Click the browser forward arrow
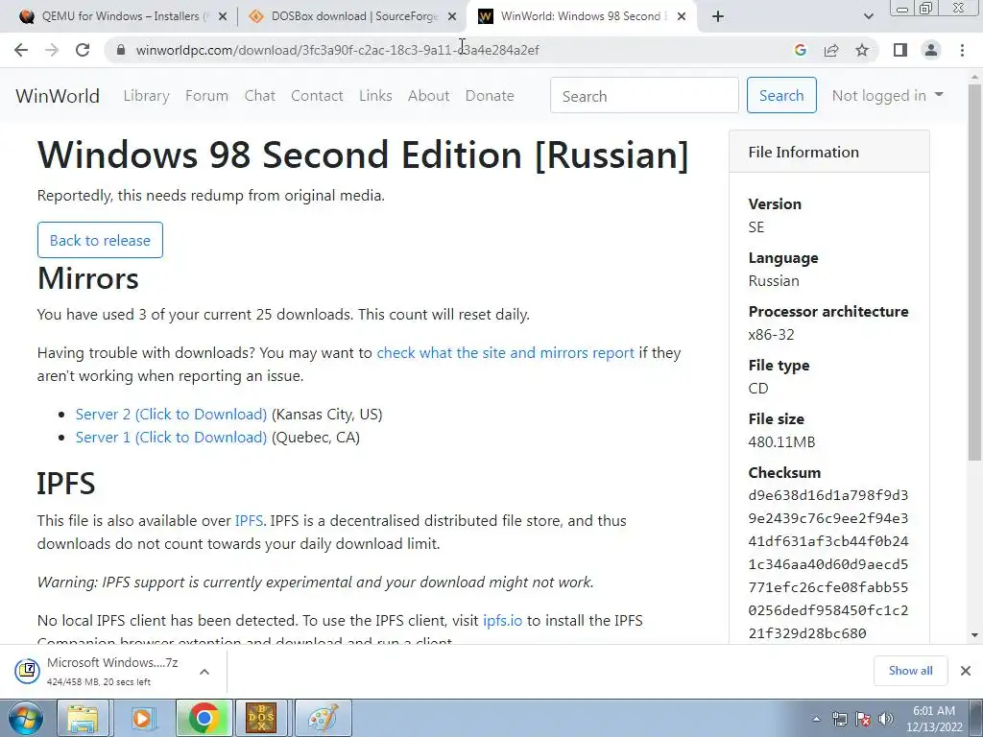This screenshot has height=737, width=983. (x=52, y=50)
